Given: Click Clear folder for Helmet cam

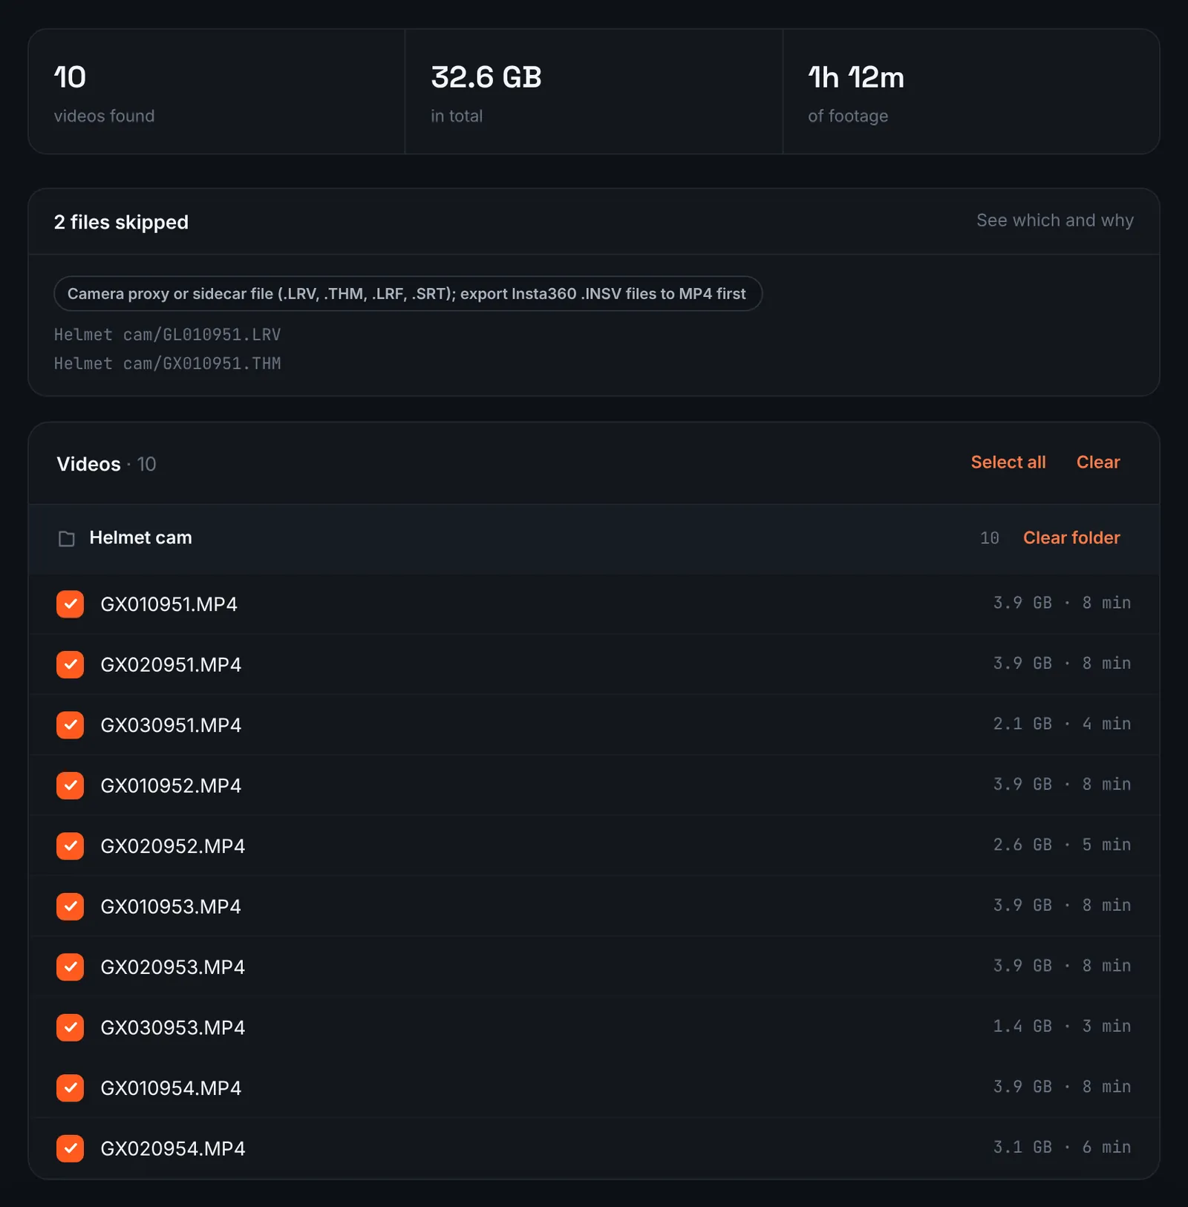Looking at the screenshot, I should (x=1071, y=538).
